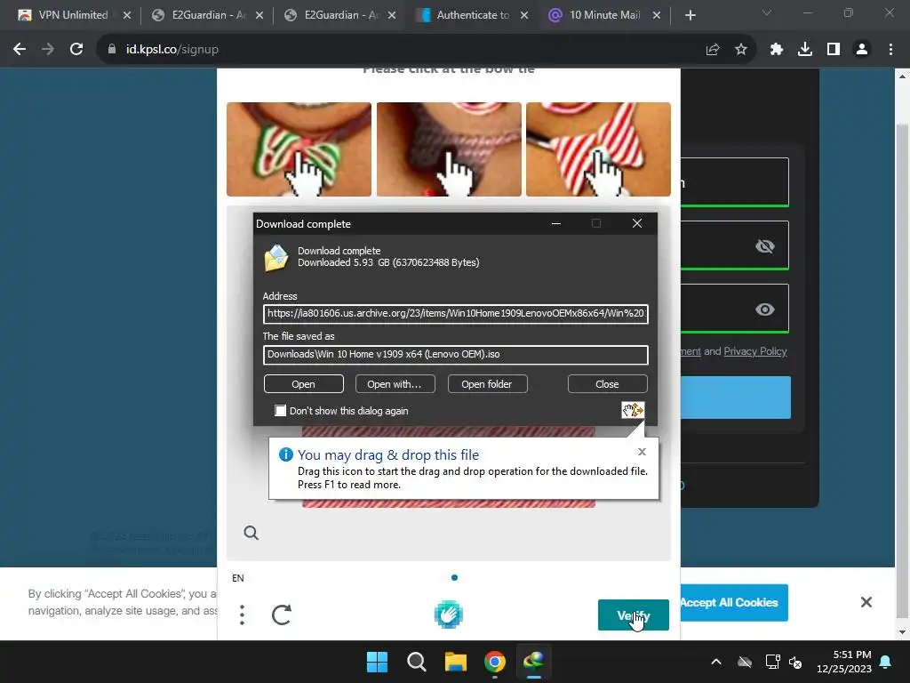Open the Privacy Policy link

[x=755, y=351]
